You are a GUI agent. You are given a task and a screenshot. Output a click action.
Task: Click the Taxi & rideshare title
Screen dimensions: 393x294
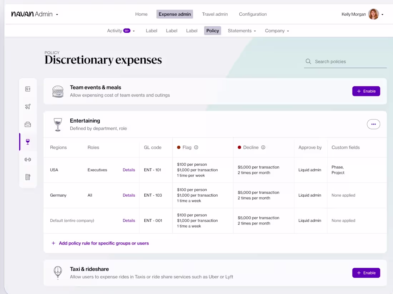click(89, 269)
